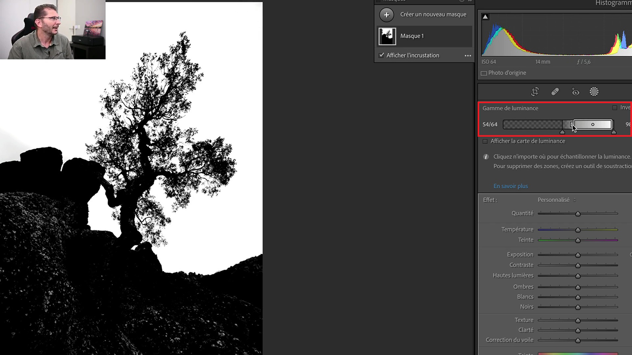Open the Effet Personnalisé preset dropdown
Viewport: 632px width, 355px height.
click(556, 200)
